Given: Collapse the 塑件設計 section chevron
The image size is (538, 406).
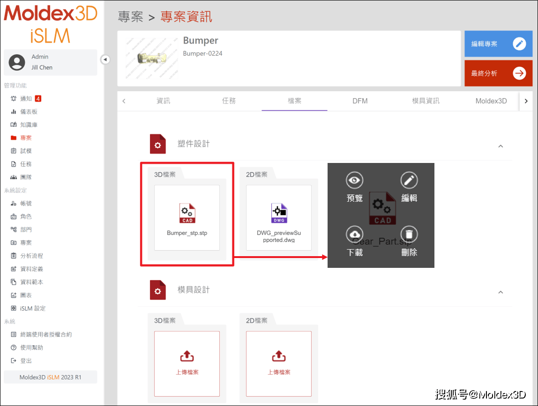Looking at the screenshot, I should point(501,146).
